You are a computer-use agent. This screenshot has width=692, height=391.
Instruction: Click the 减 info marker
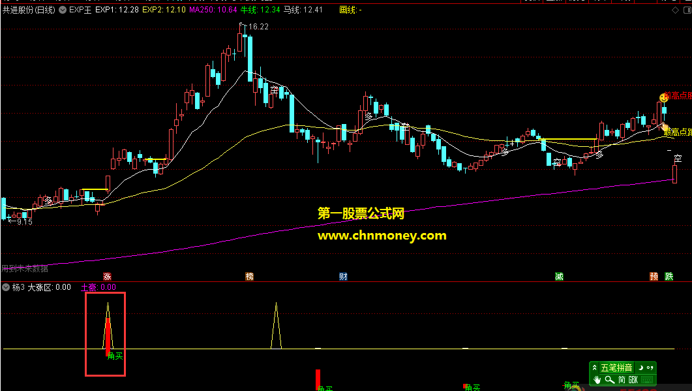[559, 277]
